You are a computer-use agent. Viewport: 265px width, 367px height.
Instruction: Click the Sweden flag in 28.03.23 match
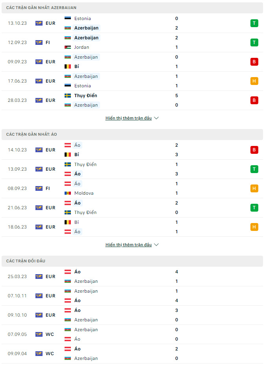point(68,96)
